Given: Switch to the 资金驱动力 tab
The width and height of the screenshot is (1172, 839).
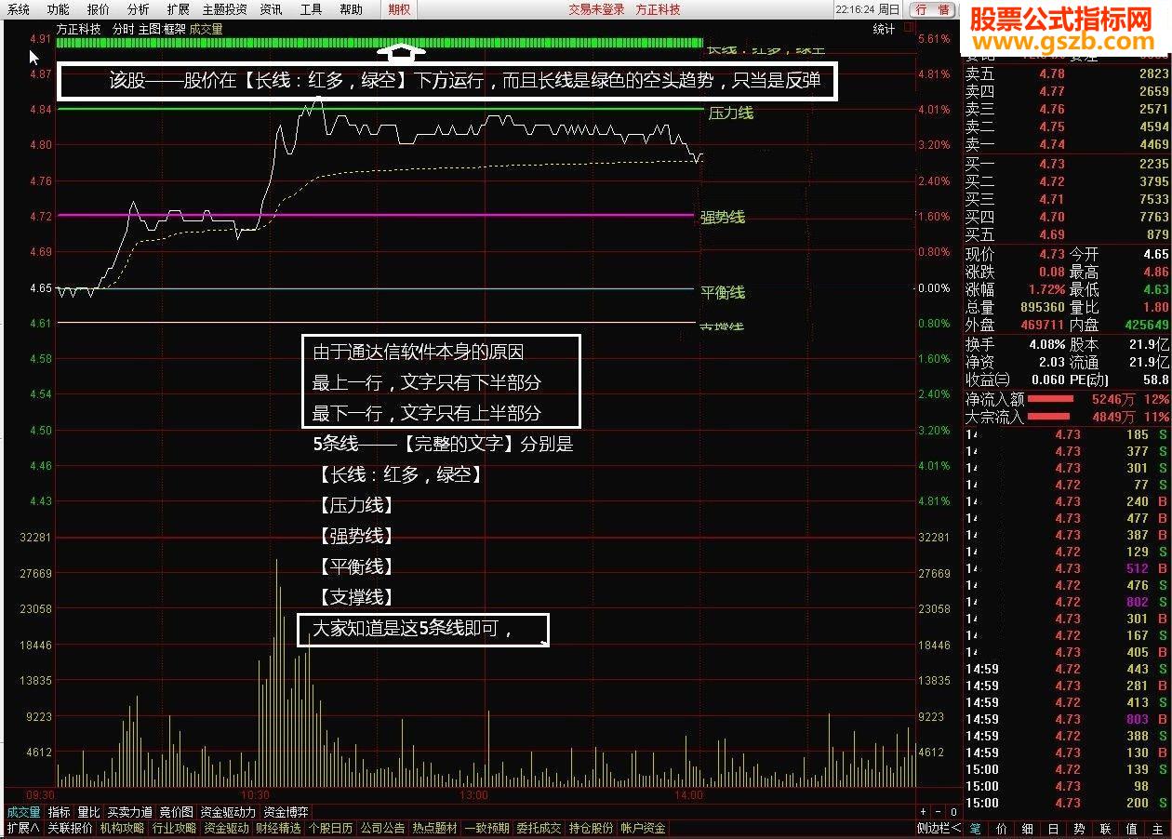Looking at the screenshot, I should (228, 812).
